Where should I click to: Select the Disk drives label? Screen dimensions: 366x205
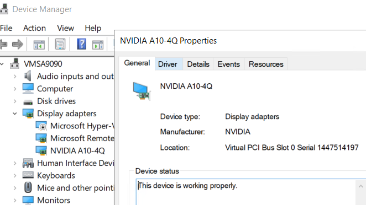[56, 101]
